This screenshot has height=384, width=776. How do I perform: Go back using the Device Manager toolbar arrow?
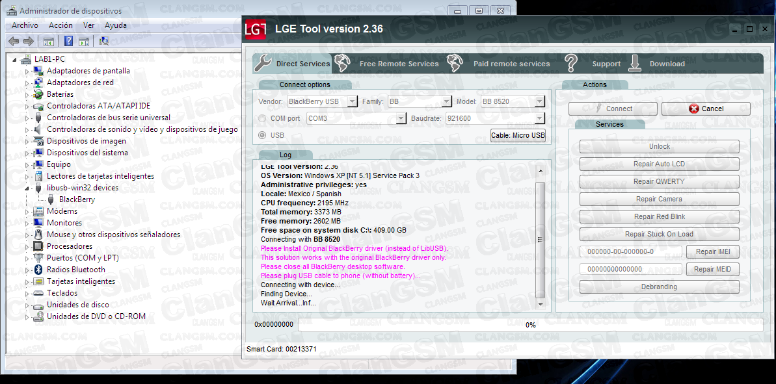click(14, 41)
